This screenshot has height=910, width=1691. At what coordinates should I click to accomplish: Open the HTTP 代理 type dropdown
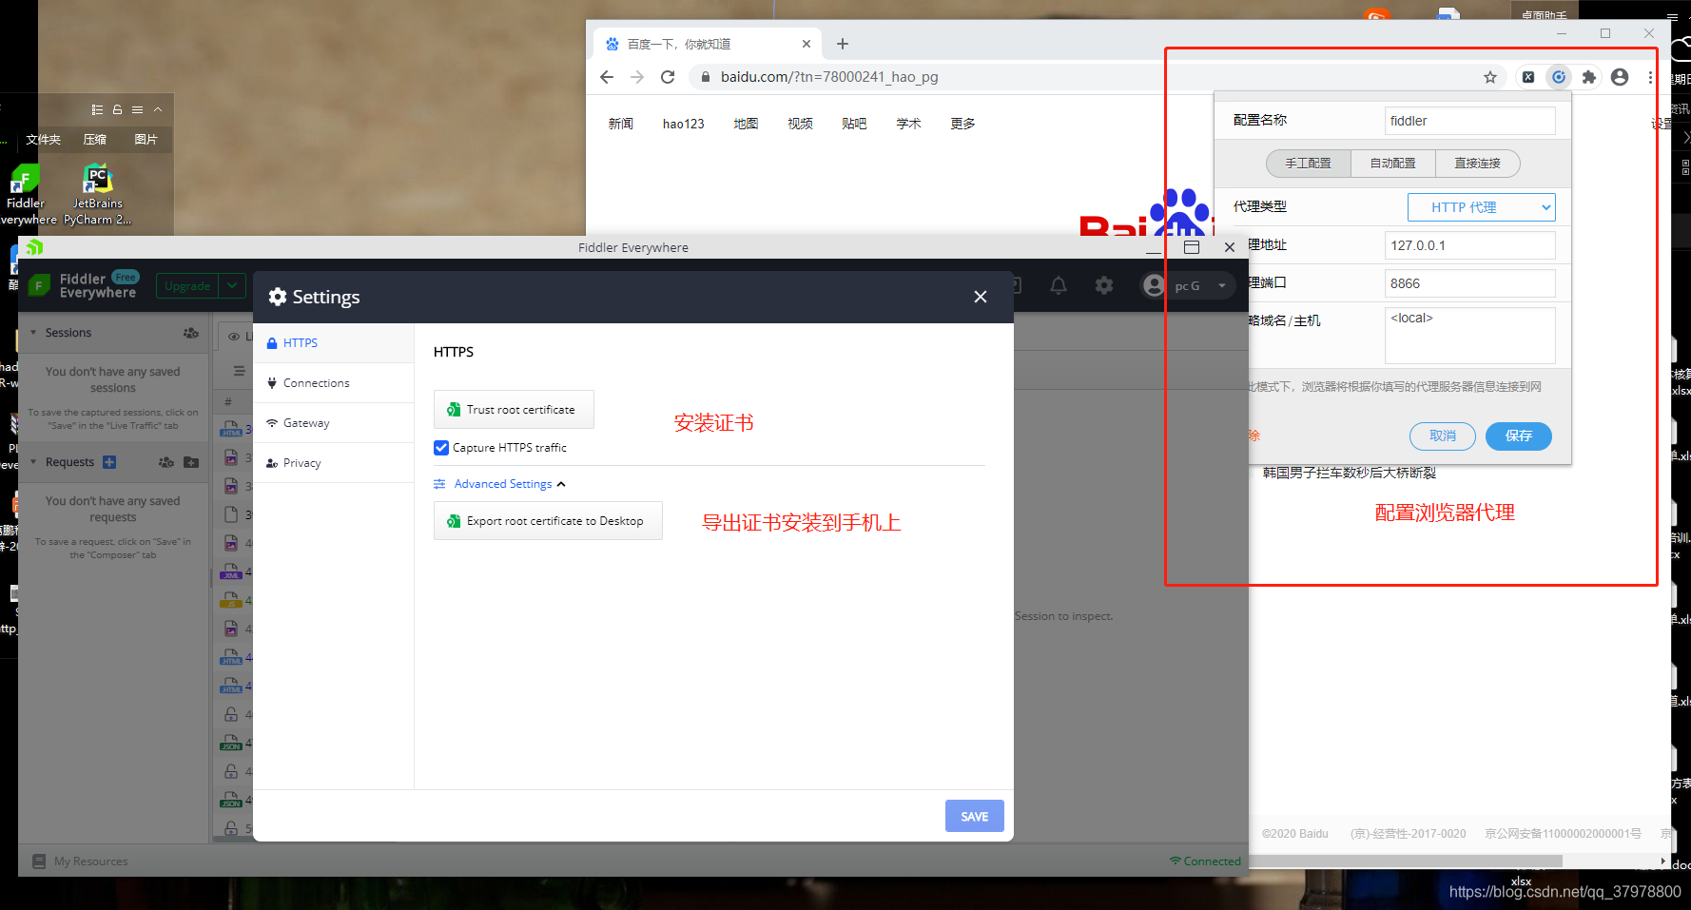[x=1481, y=207]
